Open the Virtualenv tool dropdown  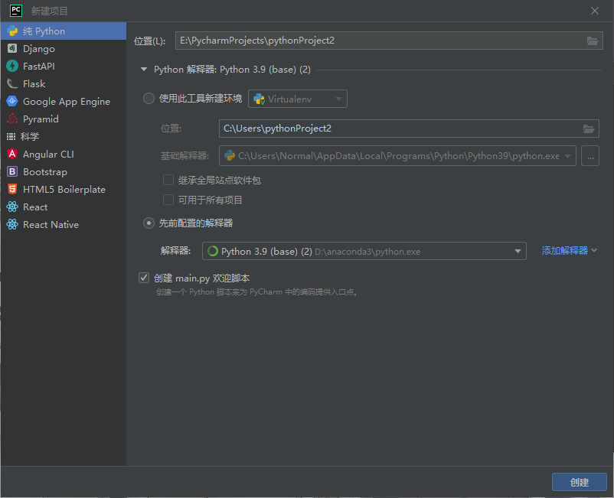[298, 99]
